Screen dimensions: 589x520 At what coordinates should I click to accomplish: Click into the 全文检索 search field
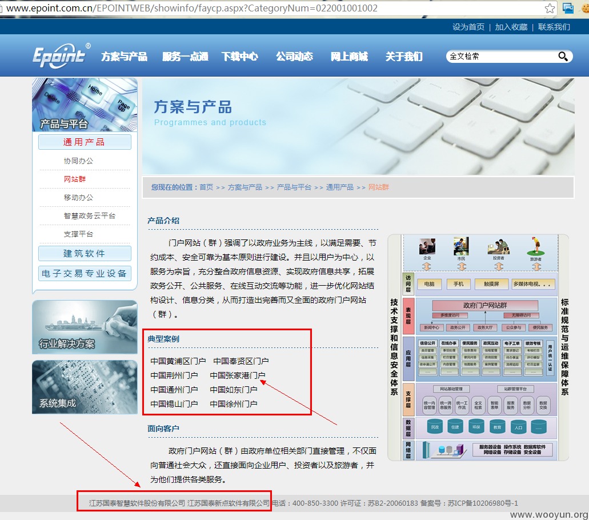(502, 57)
